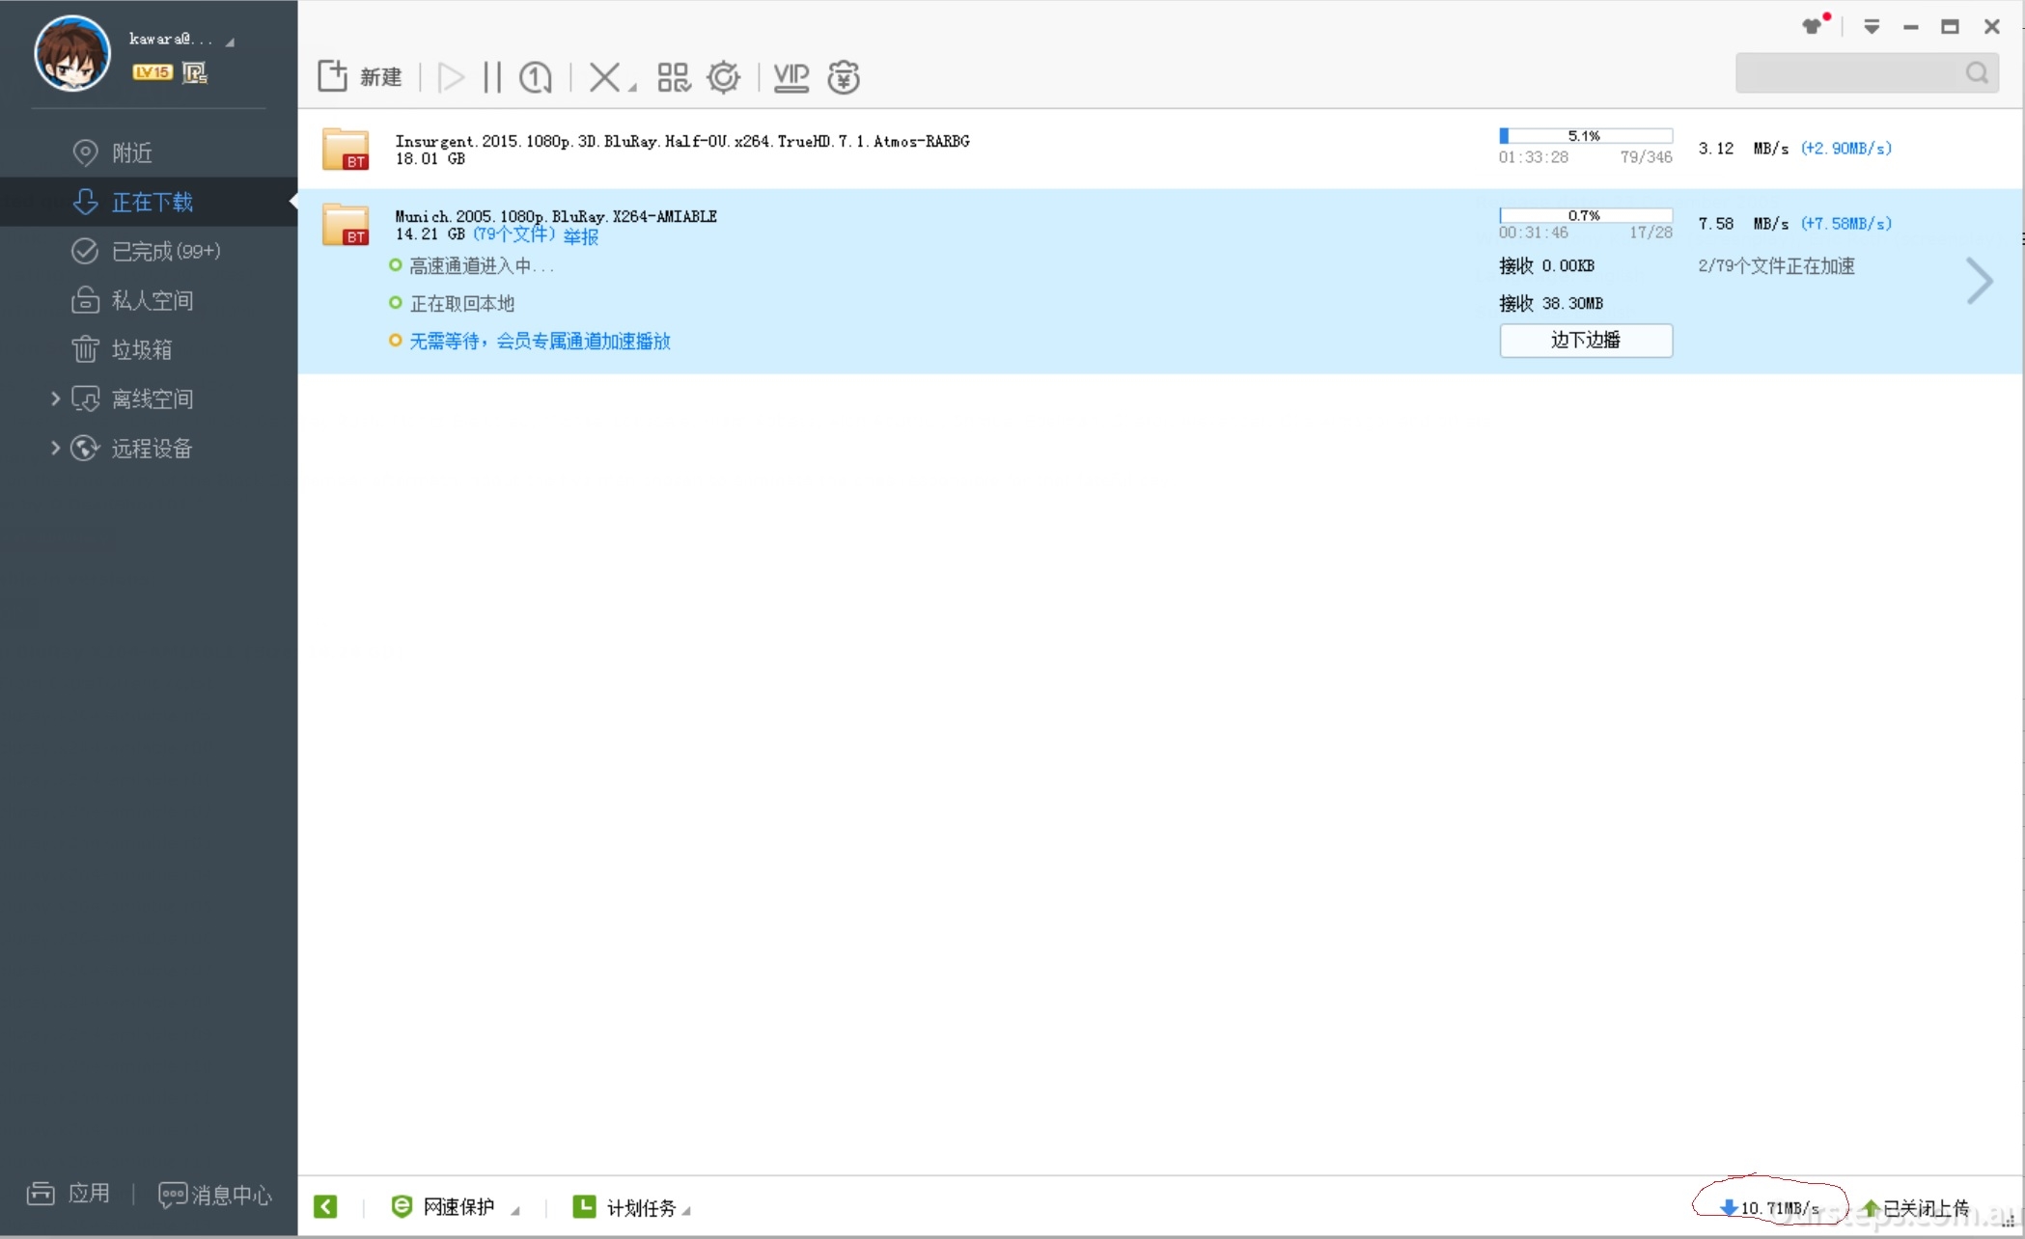This screenshot has height=1239, width=2025.
Task: Select the Munich 2005 BT folder icon
Action: (x=346, y=224)
